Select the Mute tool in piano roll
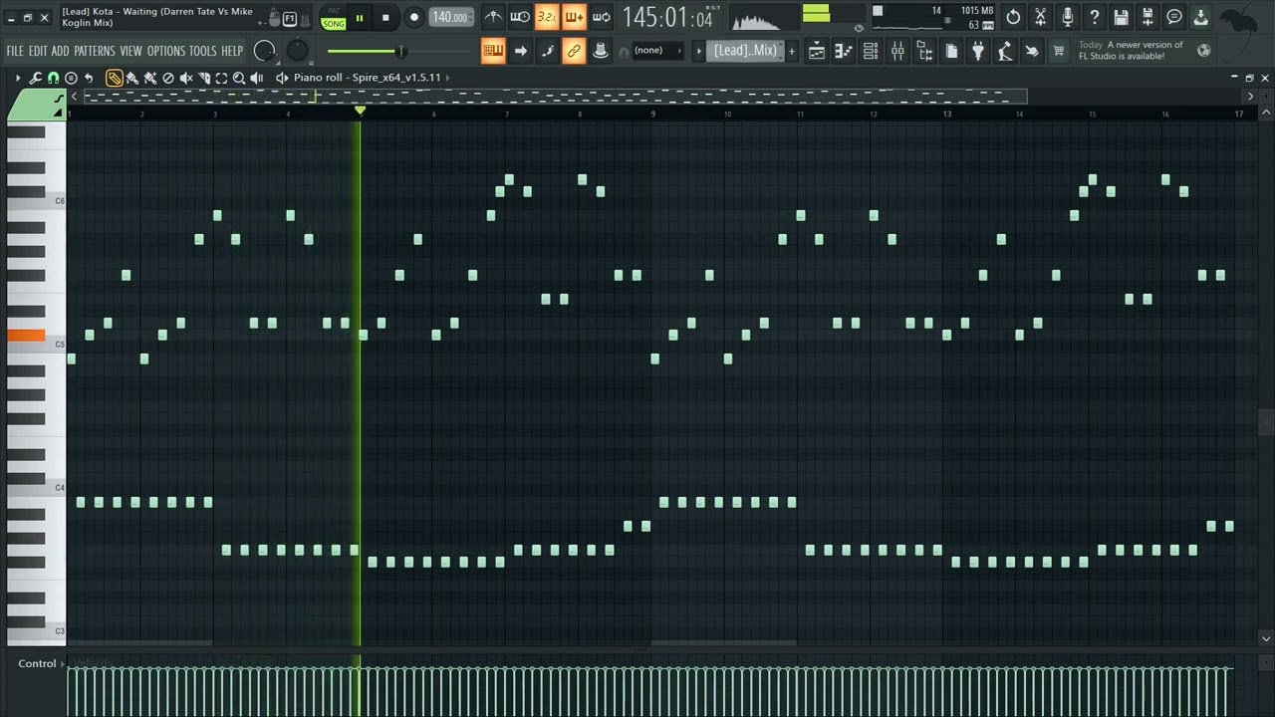Image resolution: width=1275 pixels, height=717 pixels. coord(185,78)
